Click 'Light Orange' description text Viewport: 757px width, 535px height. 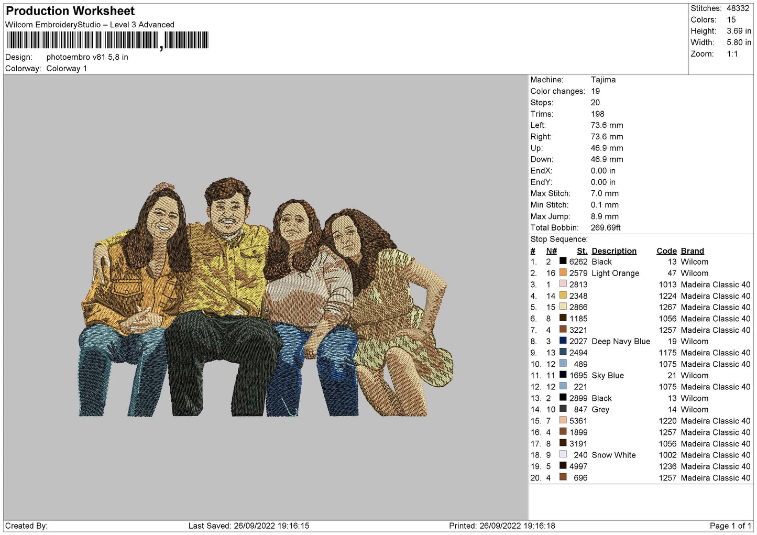tap(615, 273)
